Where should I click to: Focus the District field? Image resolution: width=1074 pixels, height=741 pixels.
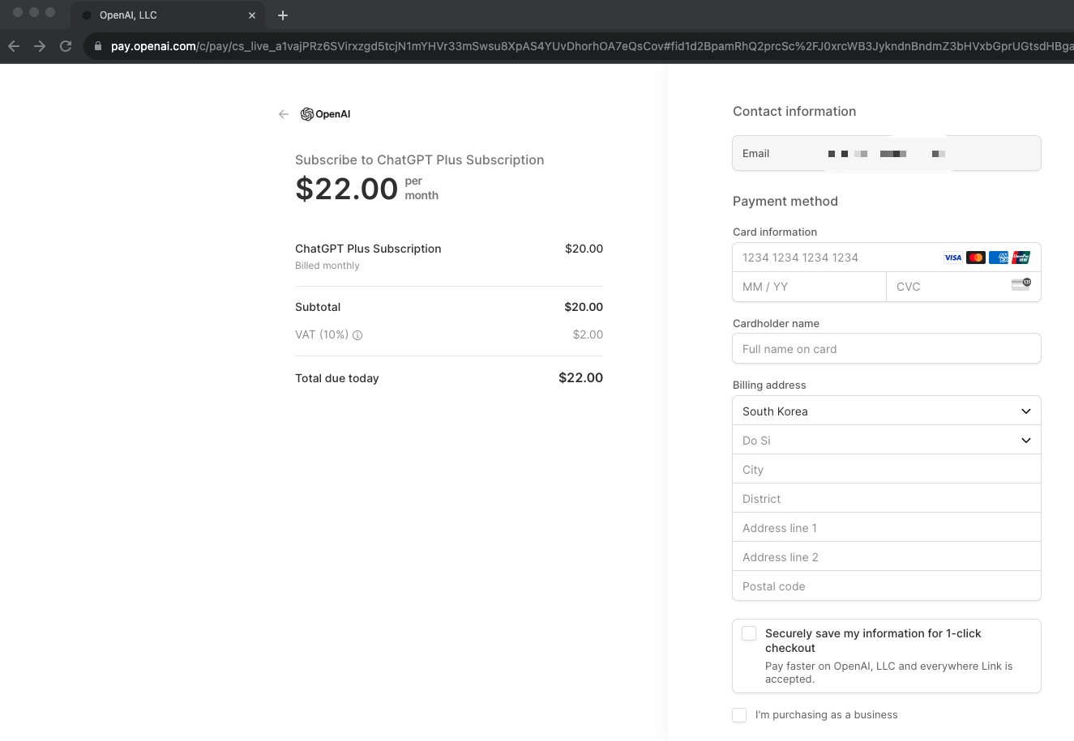[x=887, y=499]
